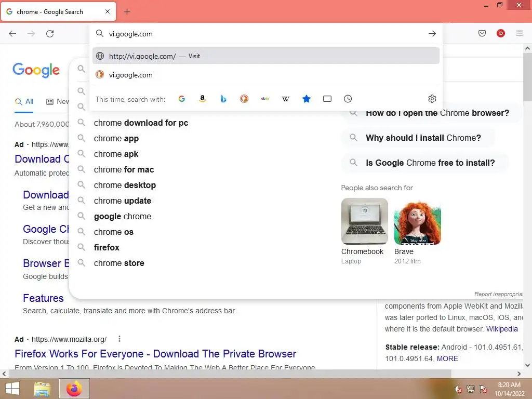Choose suggestion chrome desktop
532x399 pixels.
click(125, 185)
